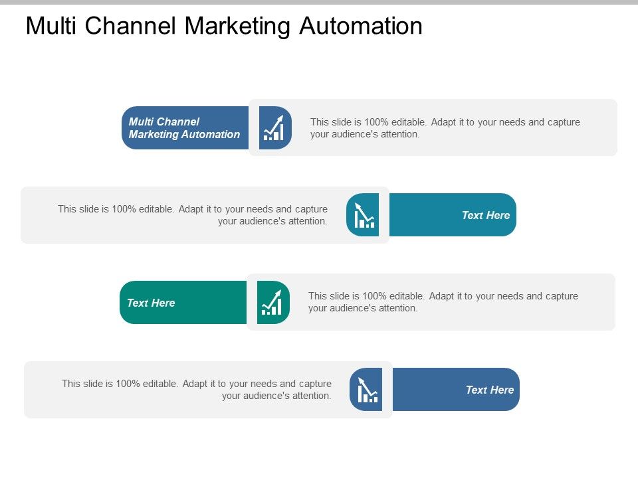Click 'Text Here' label in the green third row
The height and width of the screenshot is (478, 638).
[151, 303]
